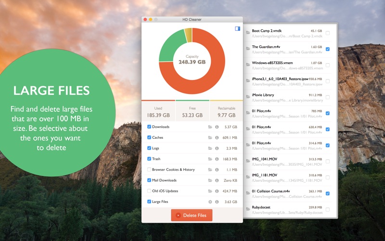Open Large Files gear settings
This screenshot has width=385, height=241.
click(x=210, y=201)
